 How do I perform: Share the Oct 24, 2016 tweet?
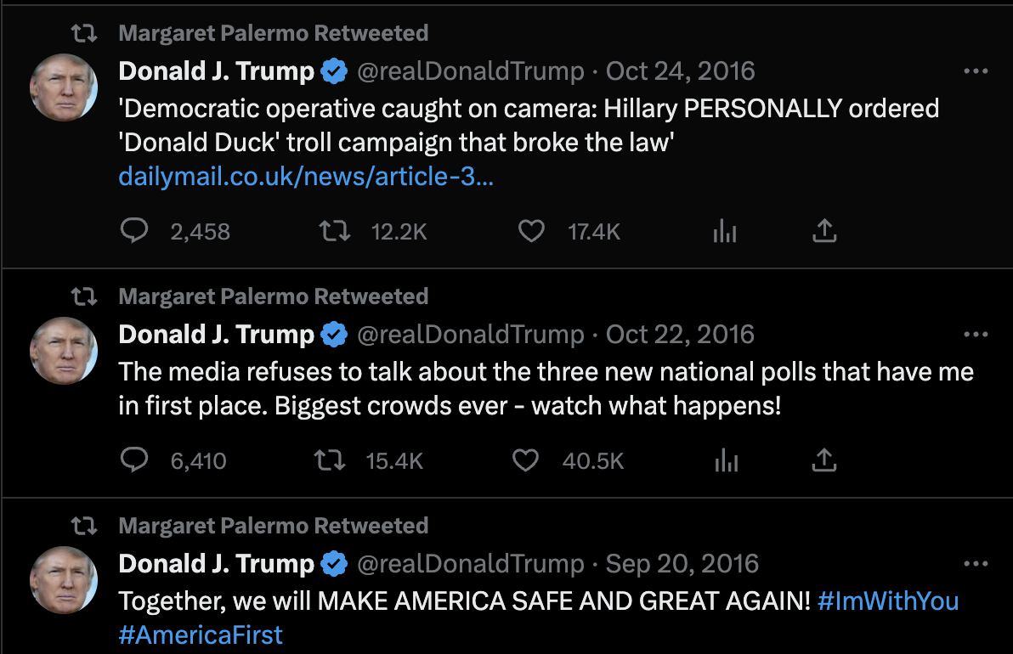(x=824, y=231)
